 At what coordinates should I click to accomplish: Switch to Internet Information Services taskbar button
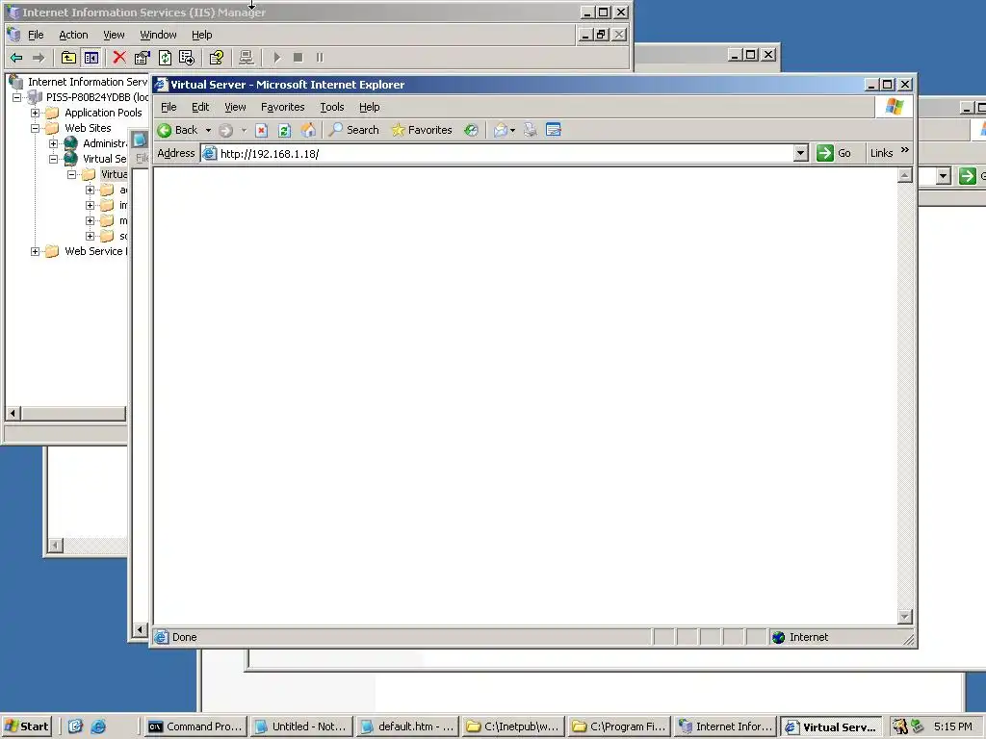[725, 726]
